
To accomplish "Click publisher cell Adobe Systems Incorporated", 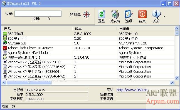I will (141, 48).
